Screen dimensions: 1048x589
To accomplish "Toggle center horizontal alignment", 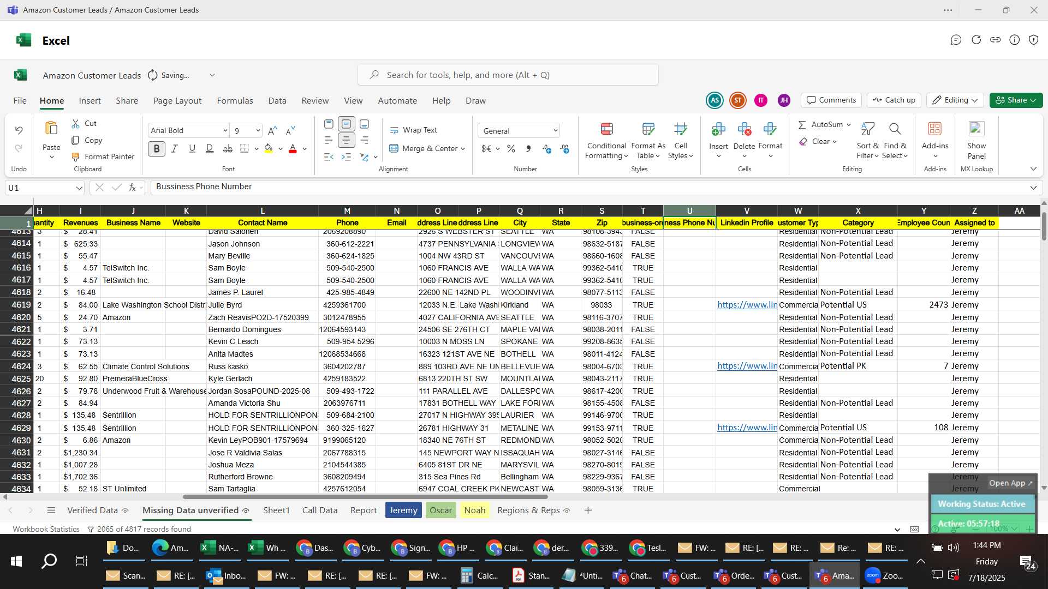I will 346,140.
